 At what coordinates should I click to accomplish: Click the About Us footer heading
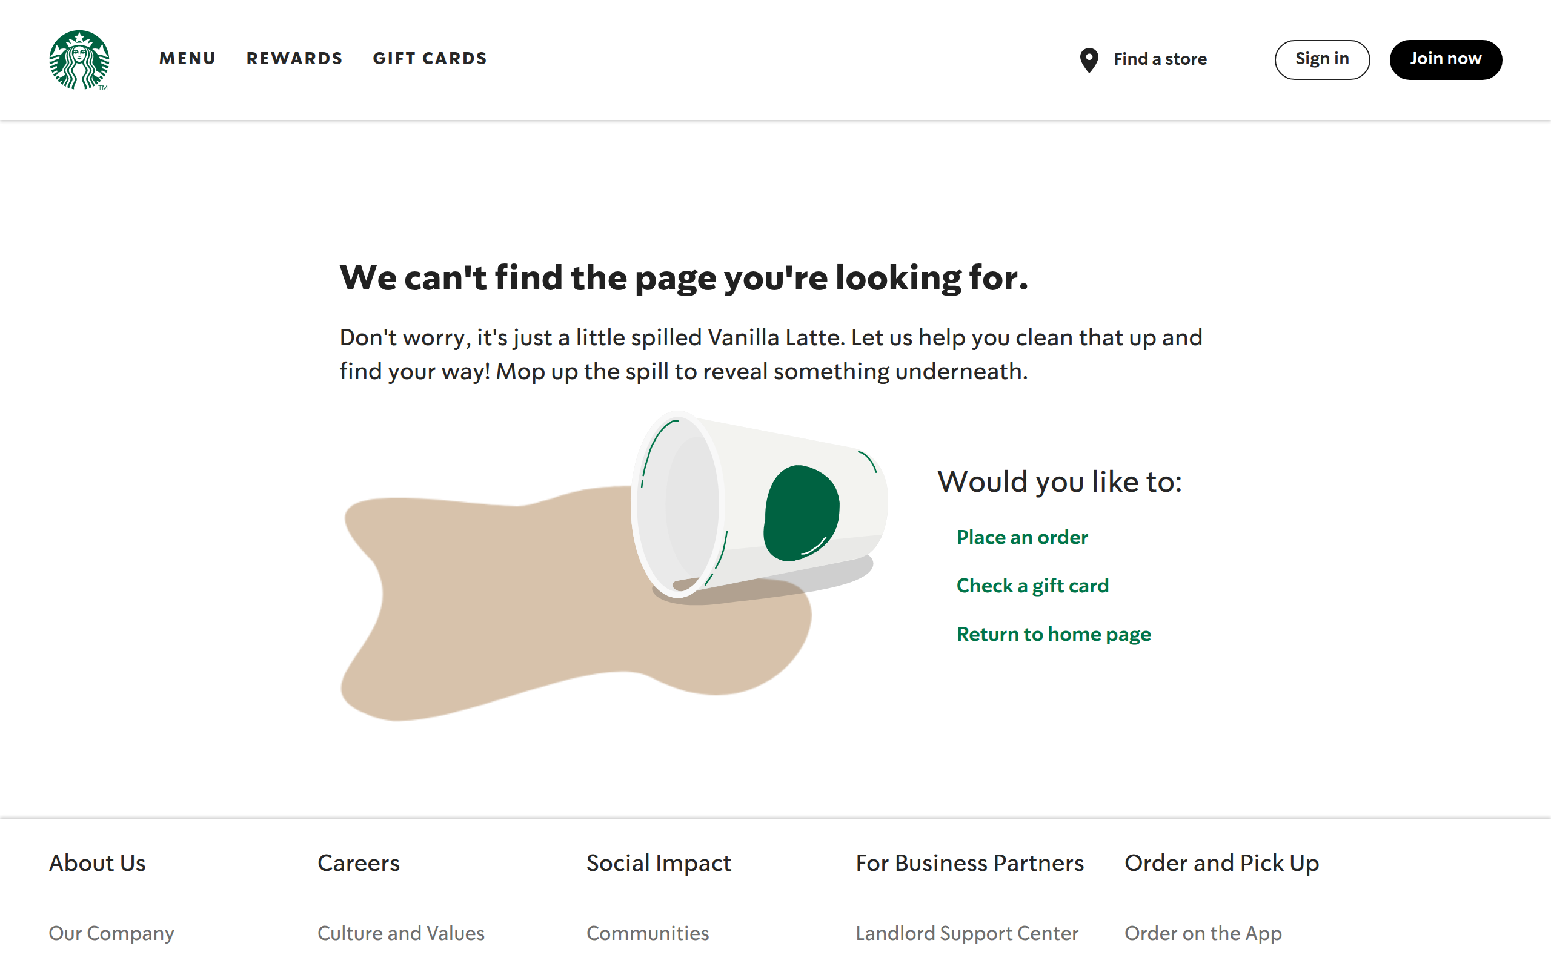tap(98, 863)
